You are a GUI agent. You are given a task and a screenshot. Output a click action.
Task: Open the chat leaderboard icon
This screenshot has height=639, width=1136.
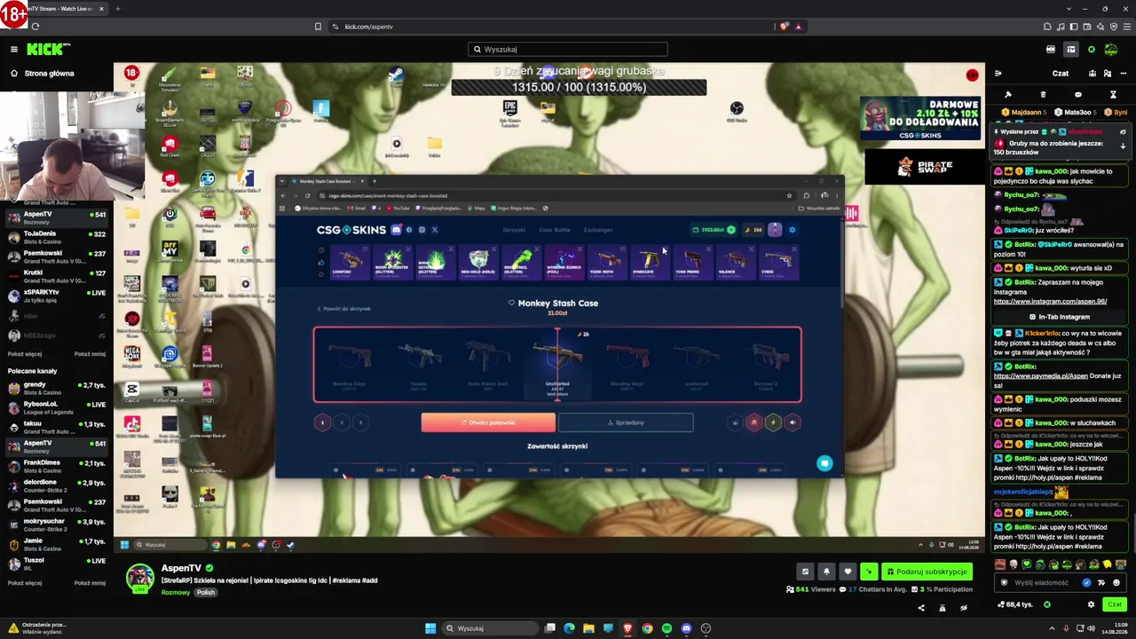pyautogui.click(x=1091, y=74)
